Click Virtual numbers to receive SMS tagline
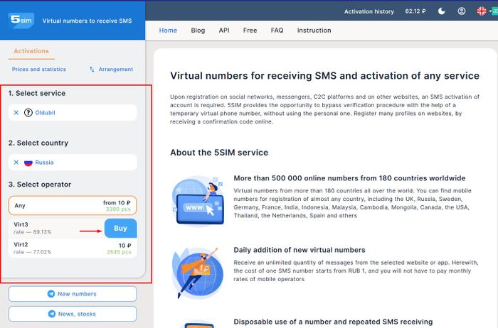The width and height of the screenshot is (498, 328). pyautogui.click(x=87, y=21)
